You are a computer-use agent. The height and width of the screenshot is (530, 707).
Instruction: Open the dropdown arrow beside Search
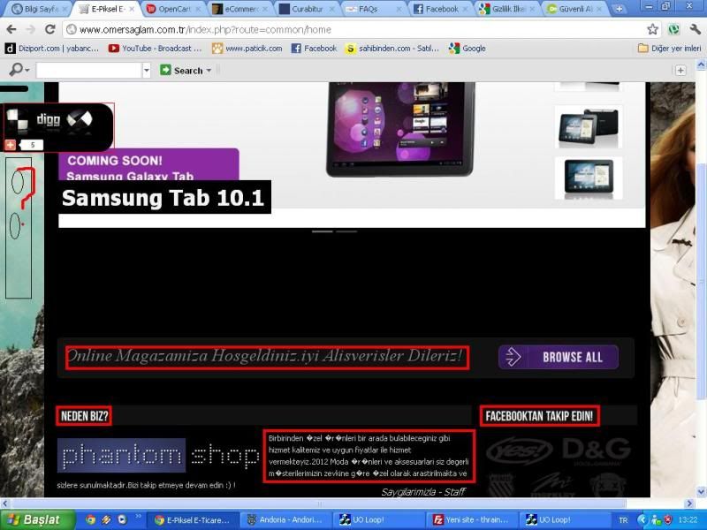tap(209, 71)
